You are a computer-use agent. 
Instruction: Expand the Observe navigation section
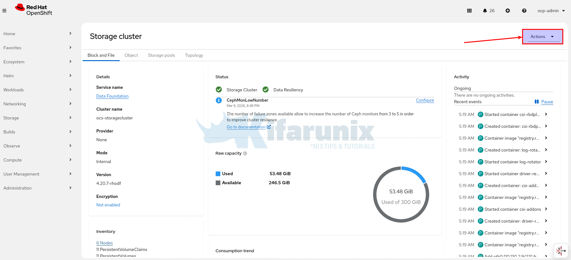pyautogui.click(x=37, y=146)
